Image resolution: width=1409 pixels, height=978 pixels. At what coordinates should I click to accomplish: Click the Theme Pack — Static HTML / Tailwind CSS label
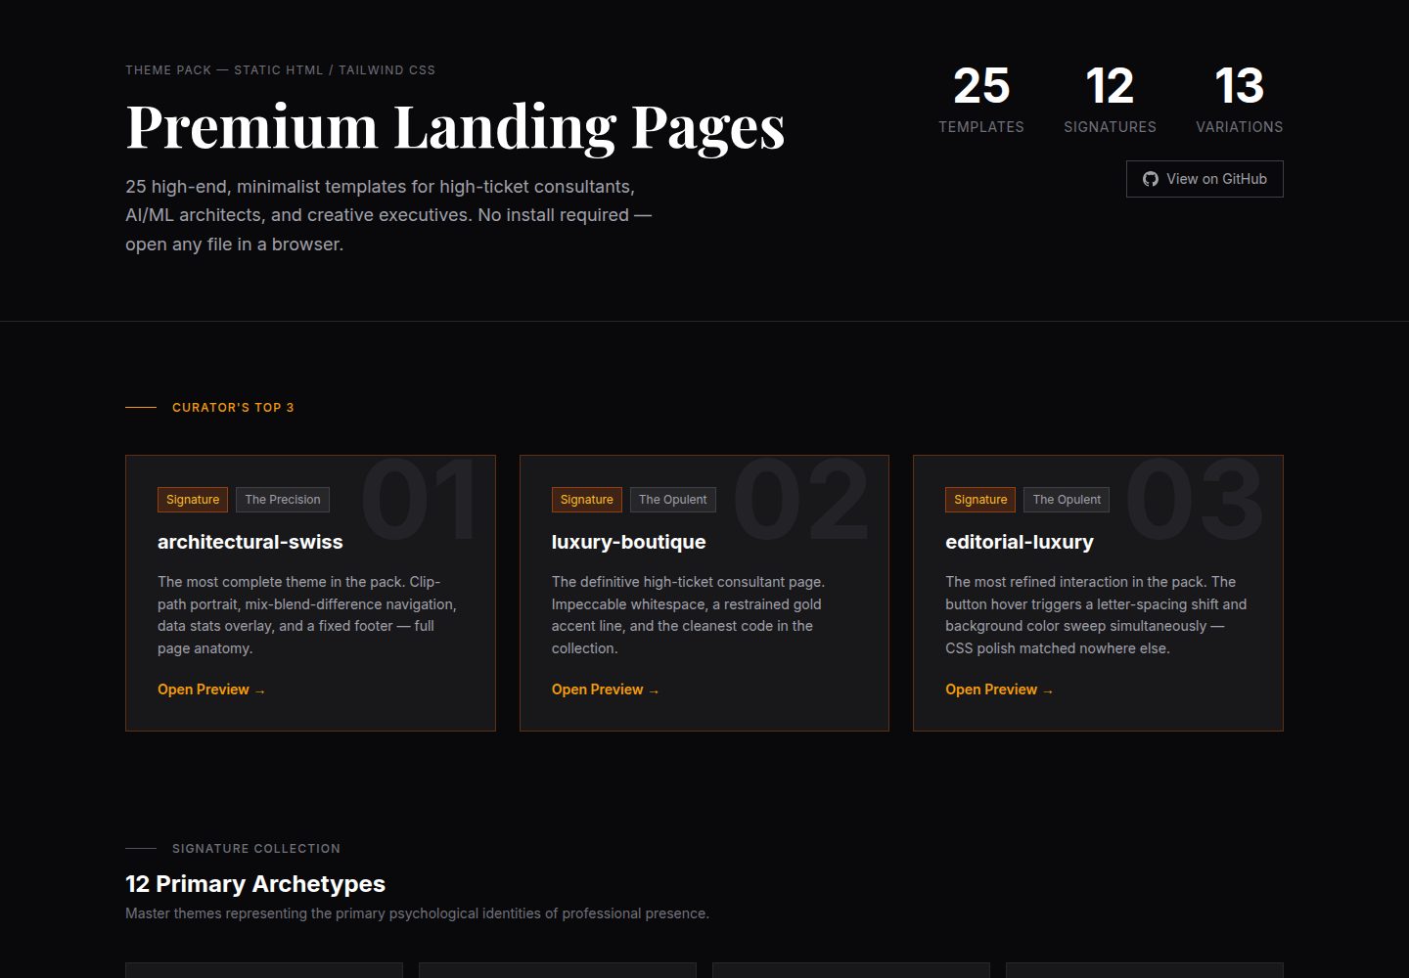point(280,70)
